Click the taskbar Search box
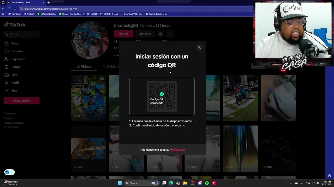Image resolution: width=334 pixels, height=187 pixels. click(x=142, y=183)
